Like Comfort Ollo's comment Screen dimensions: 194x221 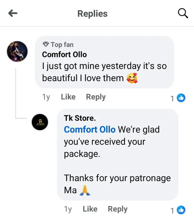(68, 97)
